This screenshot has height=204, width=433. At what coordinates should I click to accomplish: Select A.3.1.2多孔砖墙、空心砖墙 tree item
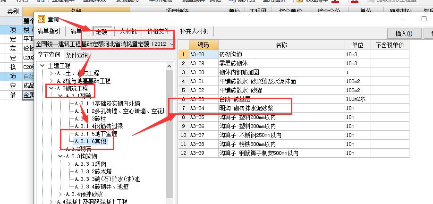(x=120, y=111)
